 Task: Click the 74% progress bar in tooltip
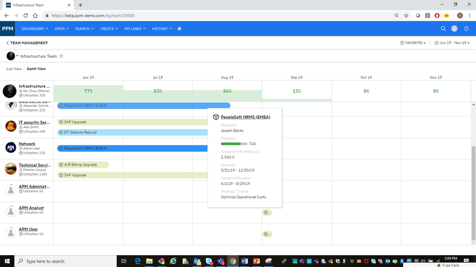[x=234, y=144]
